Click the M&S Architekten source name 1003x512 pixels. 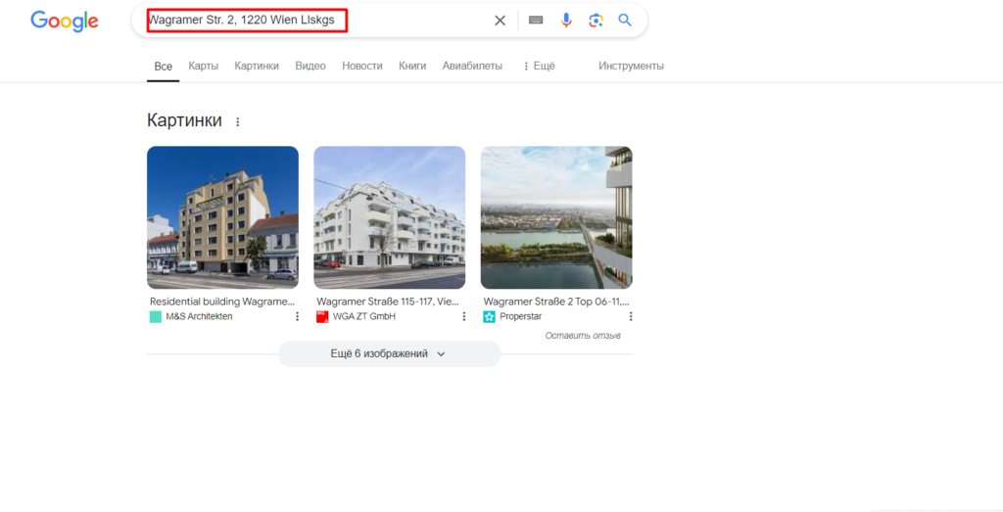pyautogui.click(x=199, y=316)
